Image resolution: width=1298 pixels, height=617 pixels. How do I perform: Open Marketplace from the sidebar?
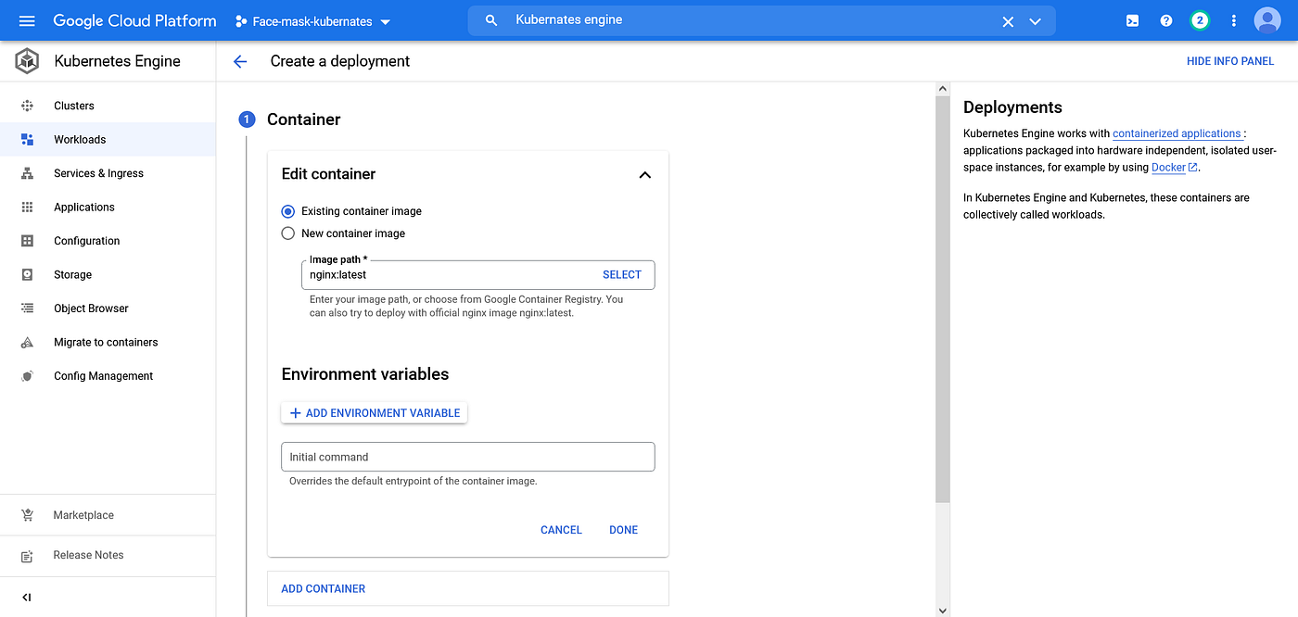click(108, 515)
